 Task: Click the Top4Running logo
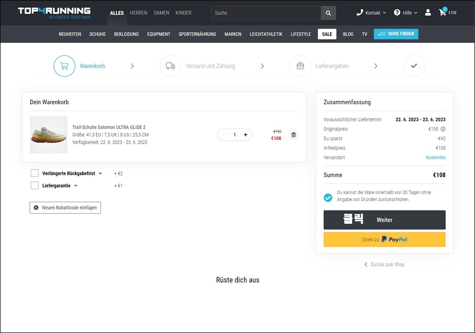pyautogui.click(x=54, y=13)
